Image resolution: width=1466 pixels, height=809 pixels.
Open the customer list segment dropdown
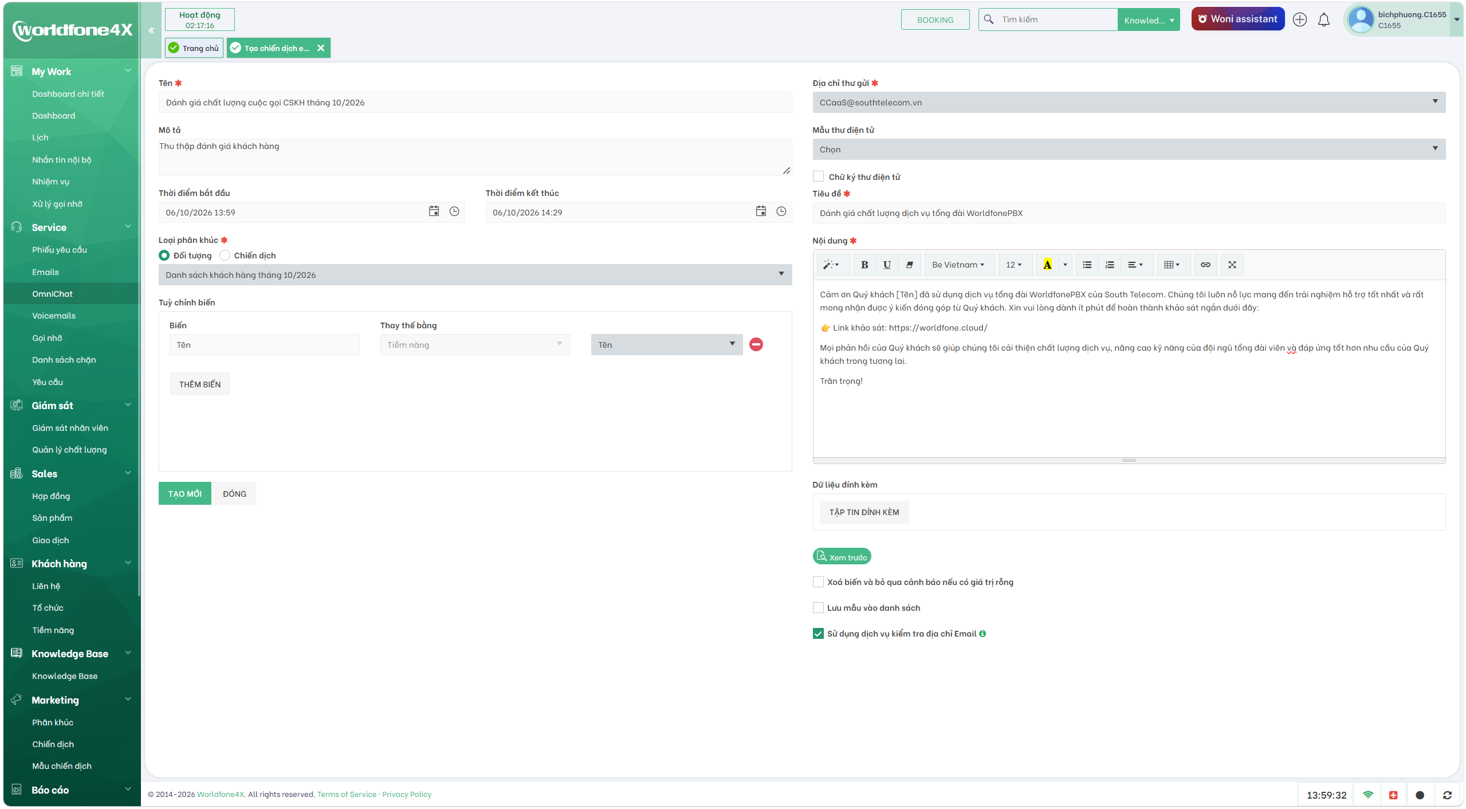475,275
